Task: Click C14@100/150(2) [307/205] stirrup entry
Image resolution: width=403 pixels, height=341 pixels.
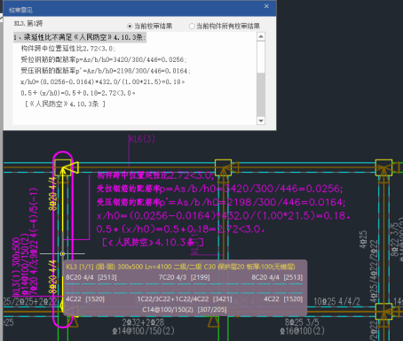Action: 185,309
